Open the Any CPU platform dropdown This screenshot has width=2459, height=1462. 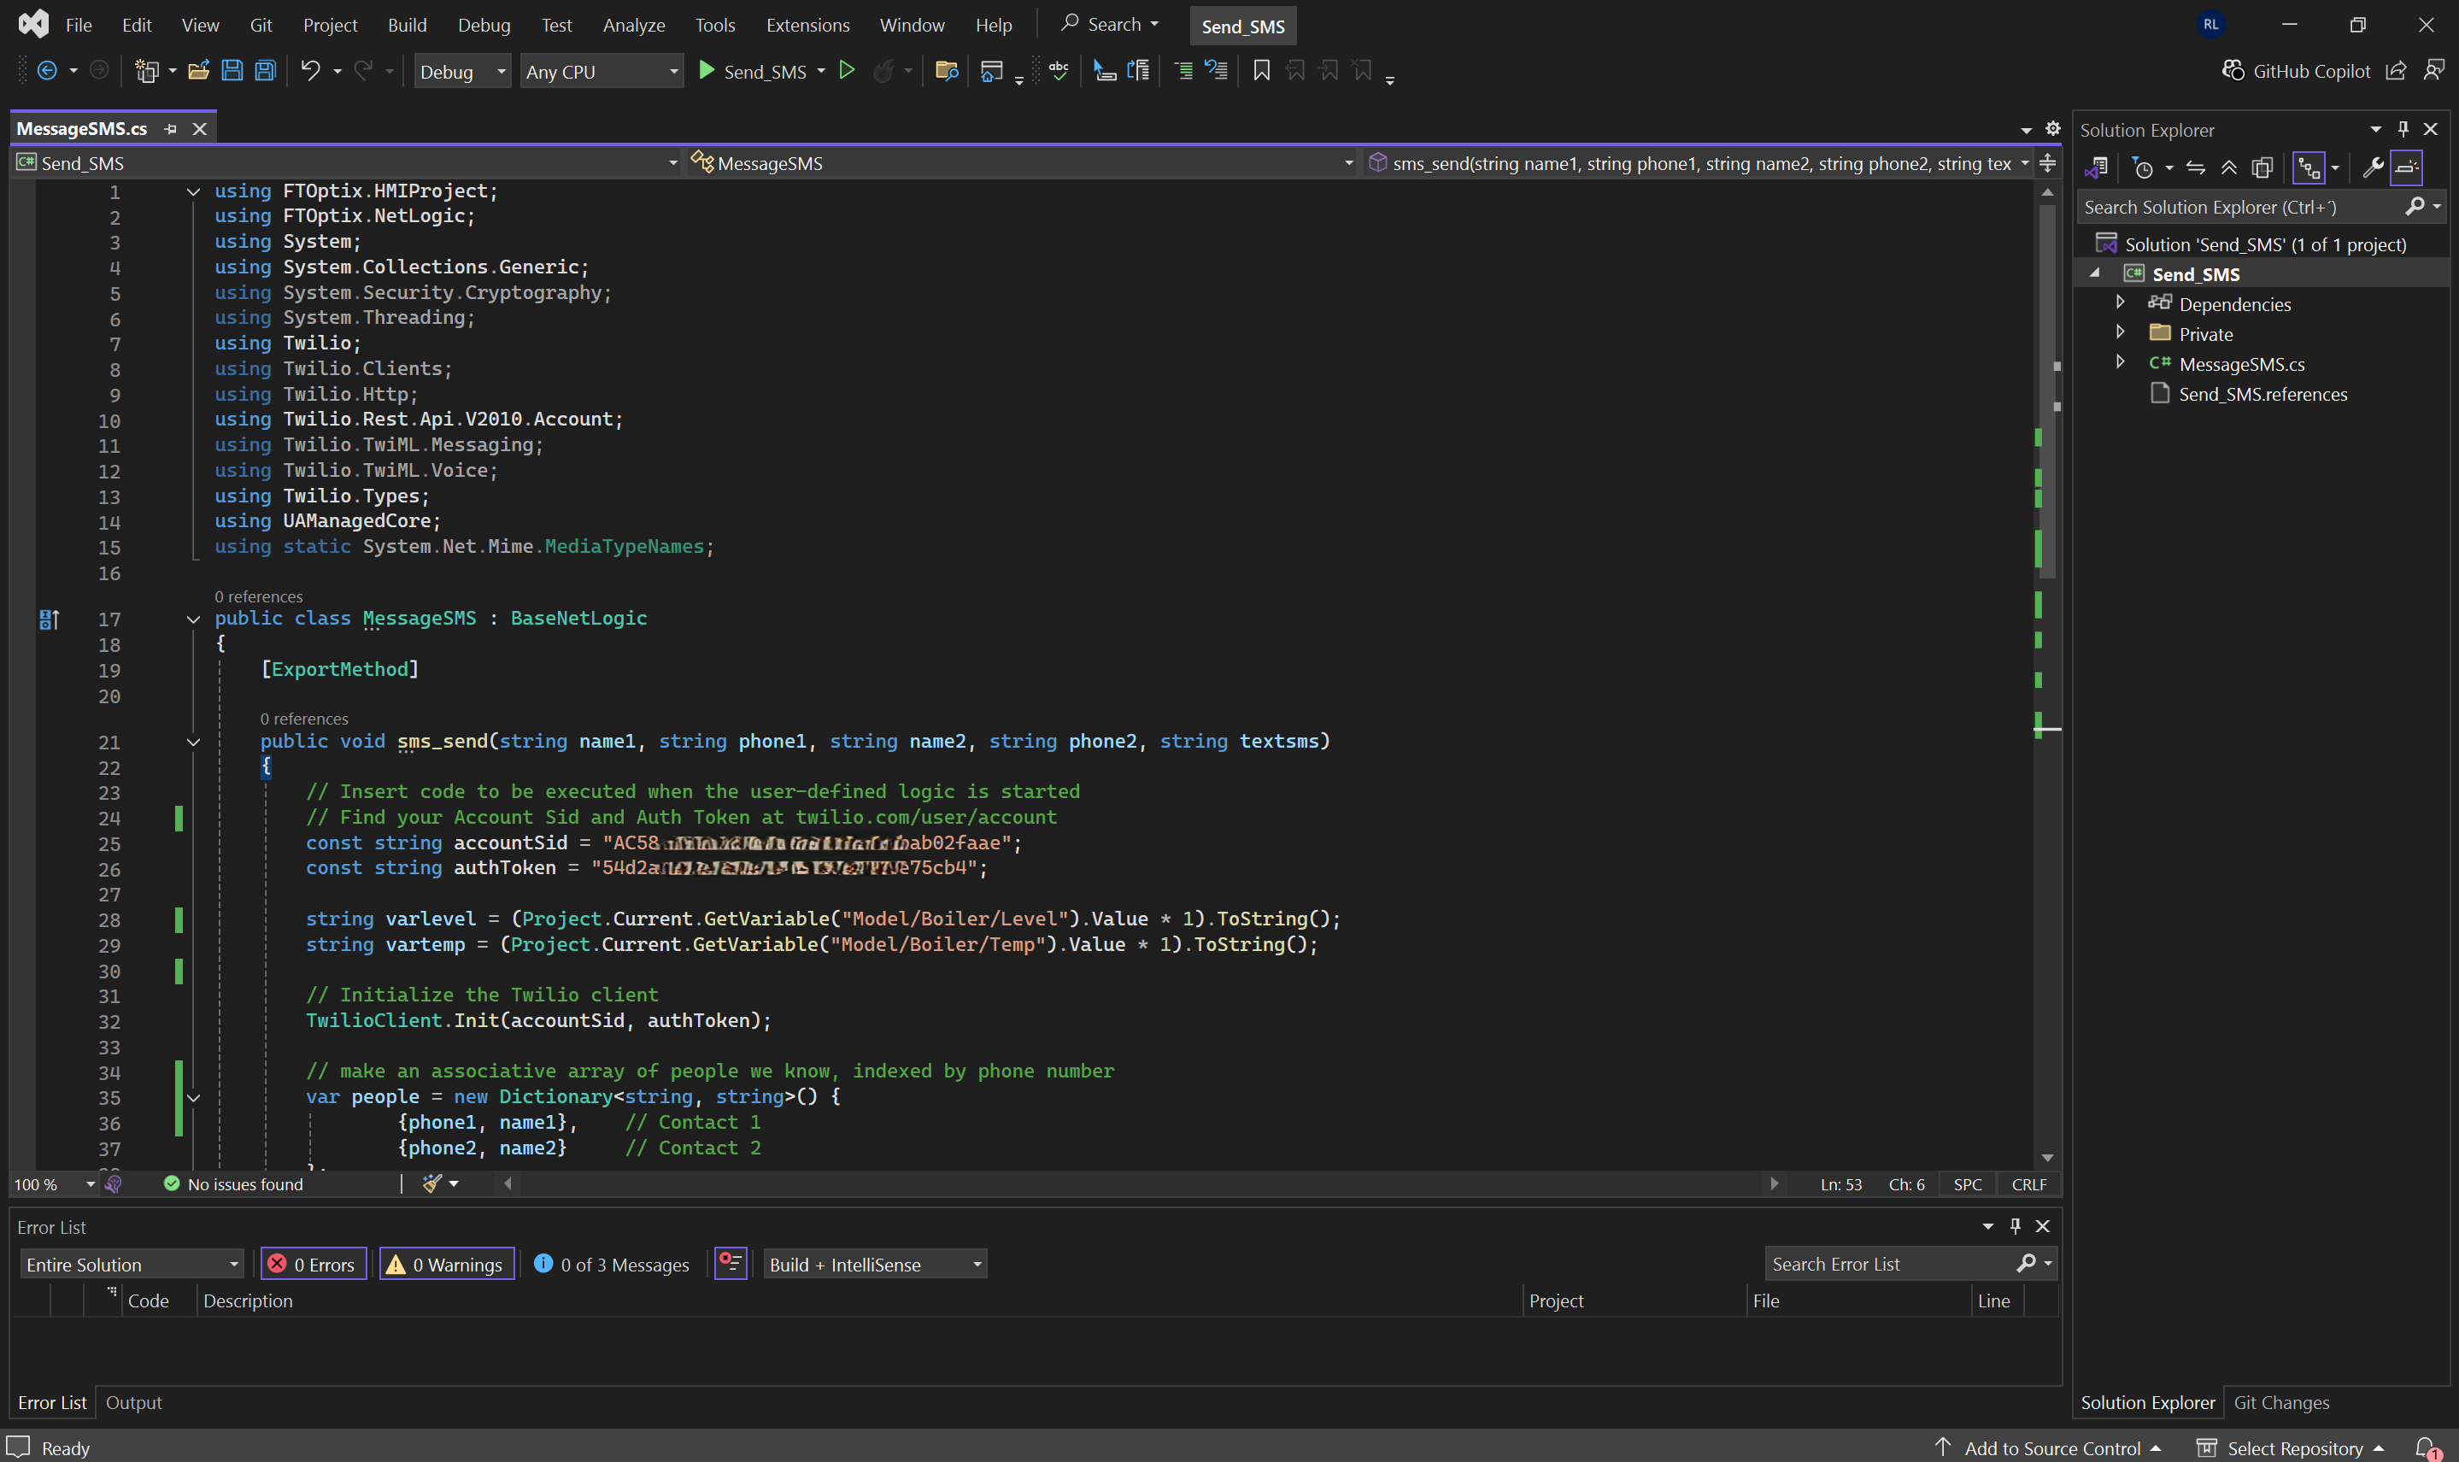pyautogui.click(x=602, y=72)
